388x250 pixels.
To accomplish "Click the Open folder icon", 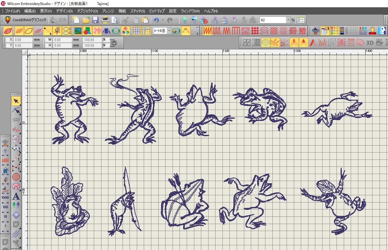I will coord(86,20).
